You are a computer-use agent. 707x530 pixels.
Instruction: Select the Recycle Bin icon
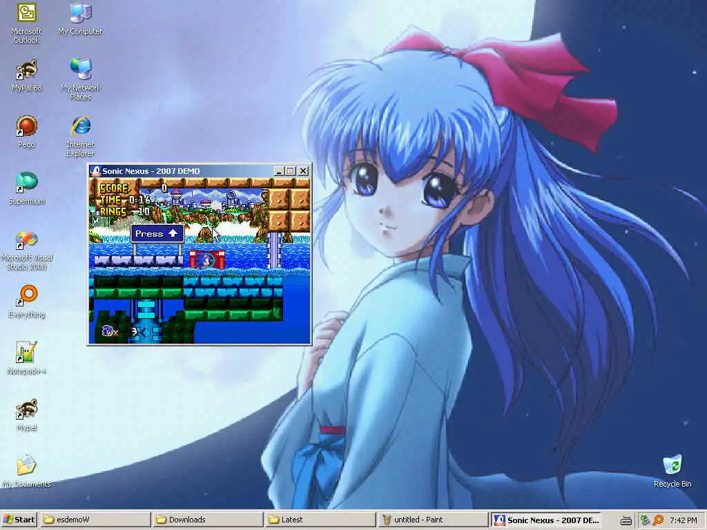(x=672, y=471)
